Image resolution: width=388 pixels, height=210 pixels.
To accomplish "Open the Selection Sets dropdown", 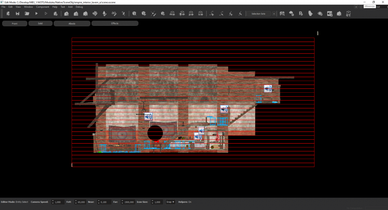I will 258,14.
